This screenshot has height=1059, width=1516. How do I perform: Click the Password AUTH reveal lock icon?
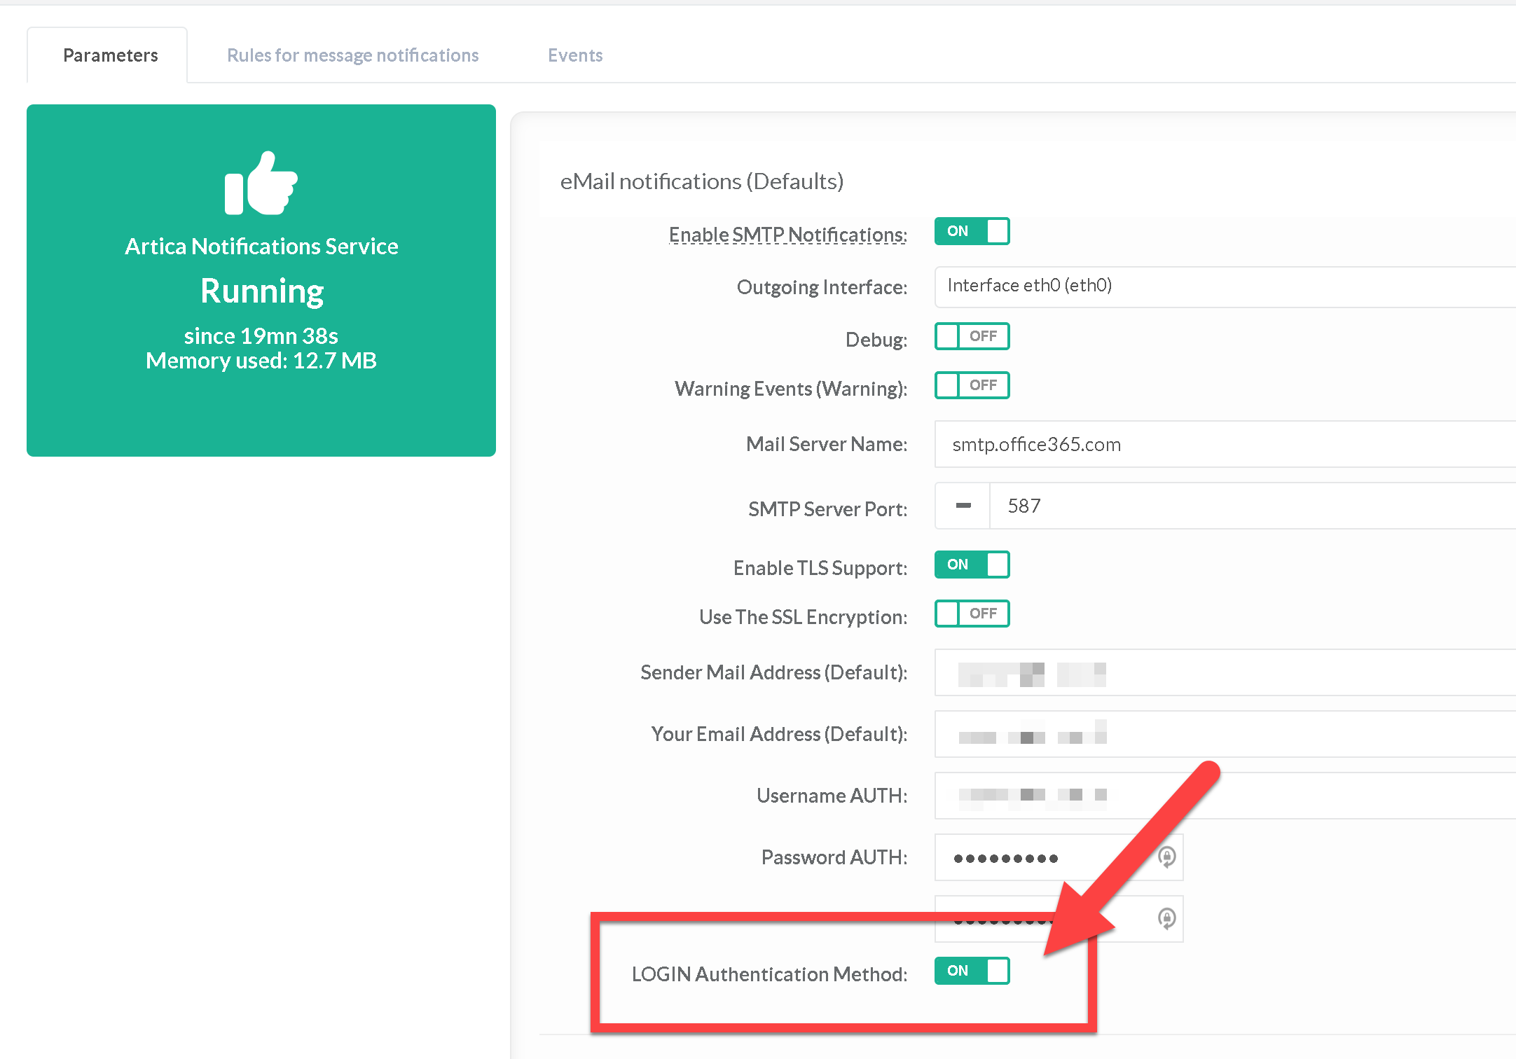[1166, 857]
